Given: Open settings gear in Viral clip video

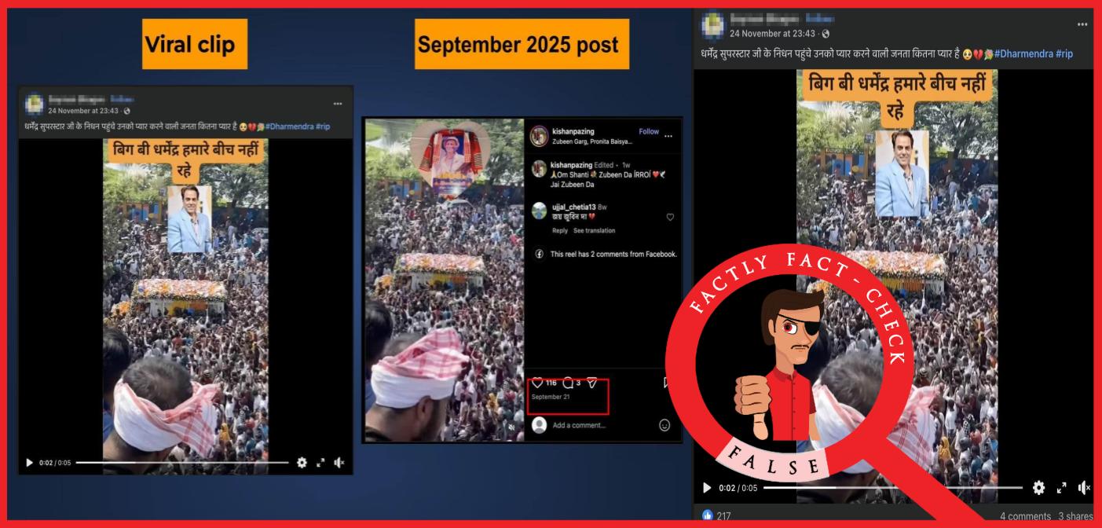Looking at the screenshot, I should pyautogui.click(x=302, y=463).
